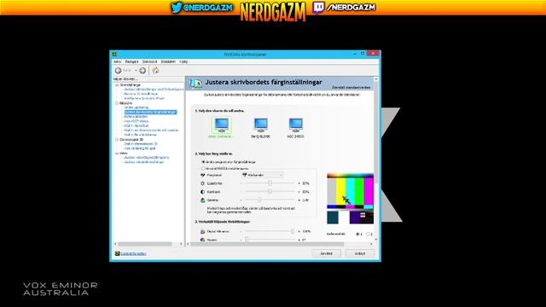Click the Forward navigation arrow in the toolbar
Screen dimensions: 546x307
(x=142, y=71)
